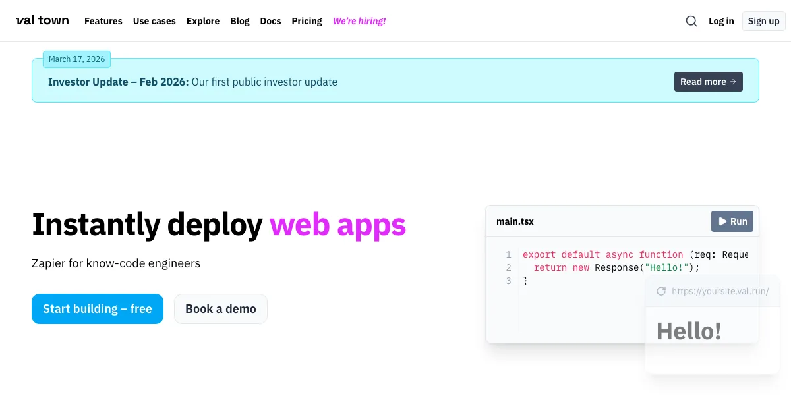Click the val town logo

42,20
